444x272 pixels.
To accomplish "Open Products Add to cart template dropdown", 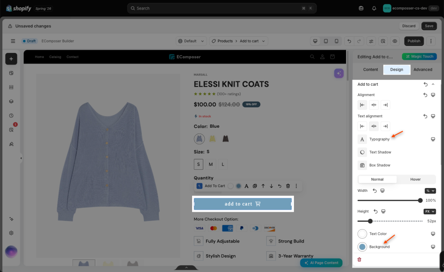I will 238,41.
